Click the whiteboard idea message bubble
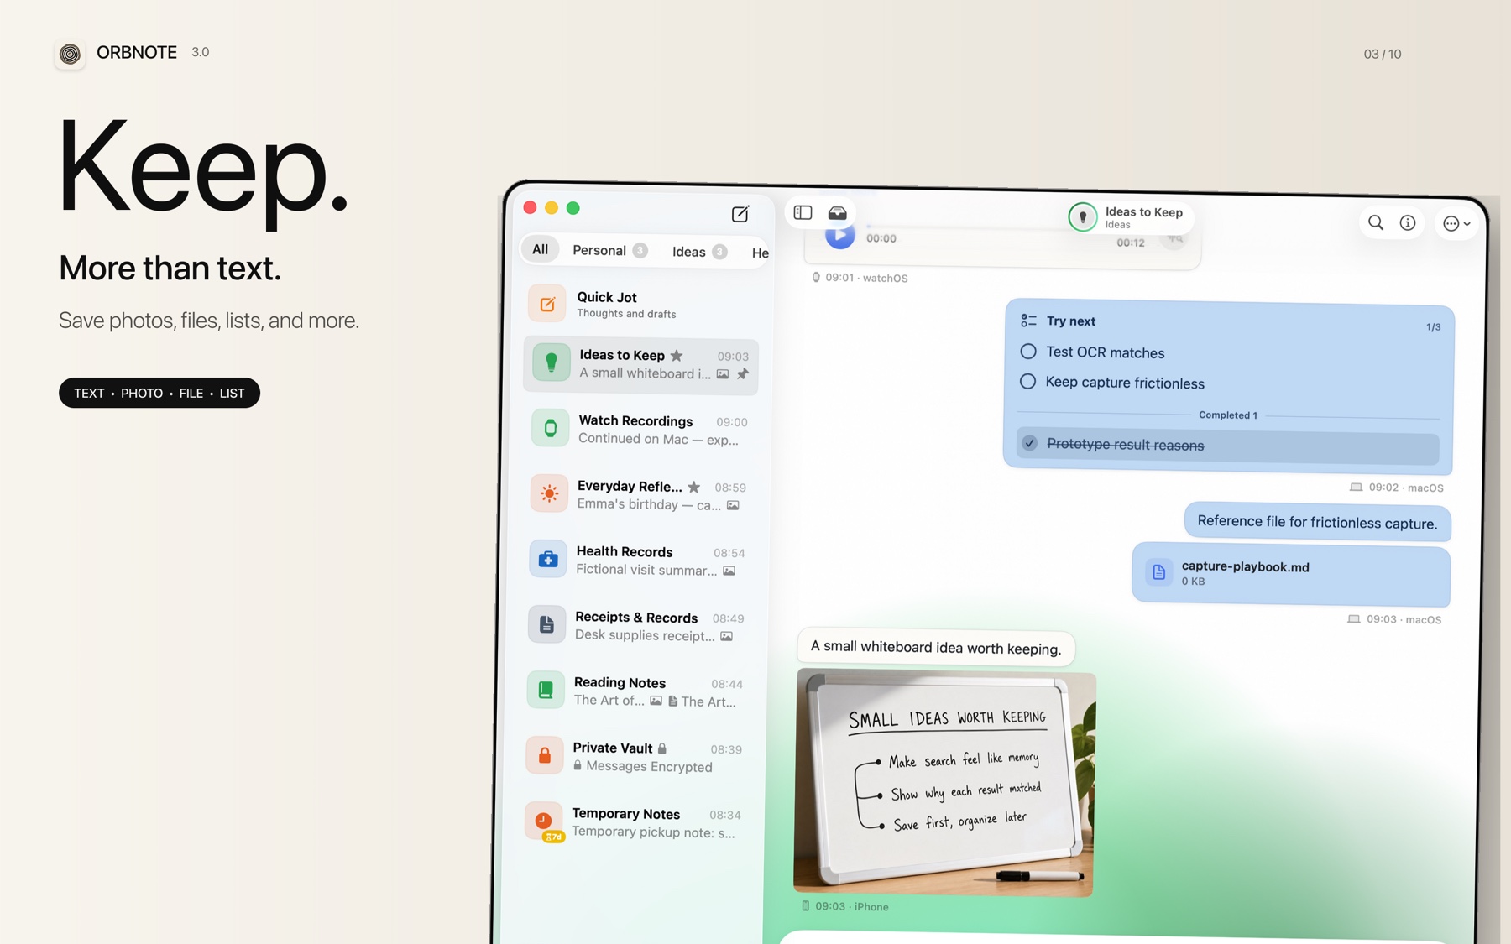 pyautogui.click(x=936, y=647)
